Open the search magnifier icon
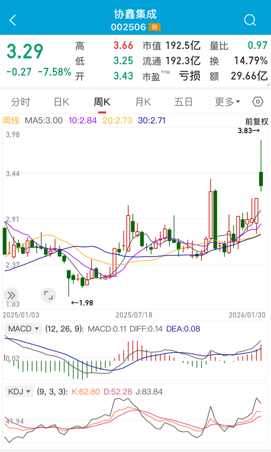This screenshot has height=452, width=271. click(250, 20)
